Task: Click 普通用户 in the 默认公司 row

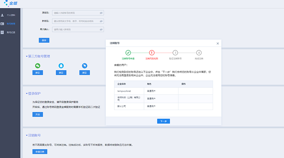Action: pyautogui.click(x=151, y=106)
